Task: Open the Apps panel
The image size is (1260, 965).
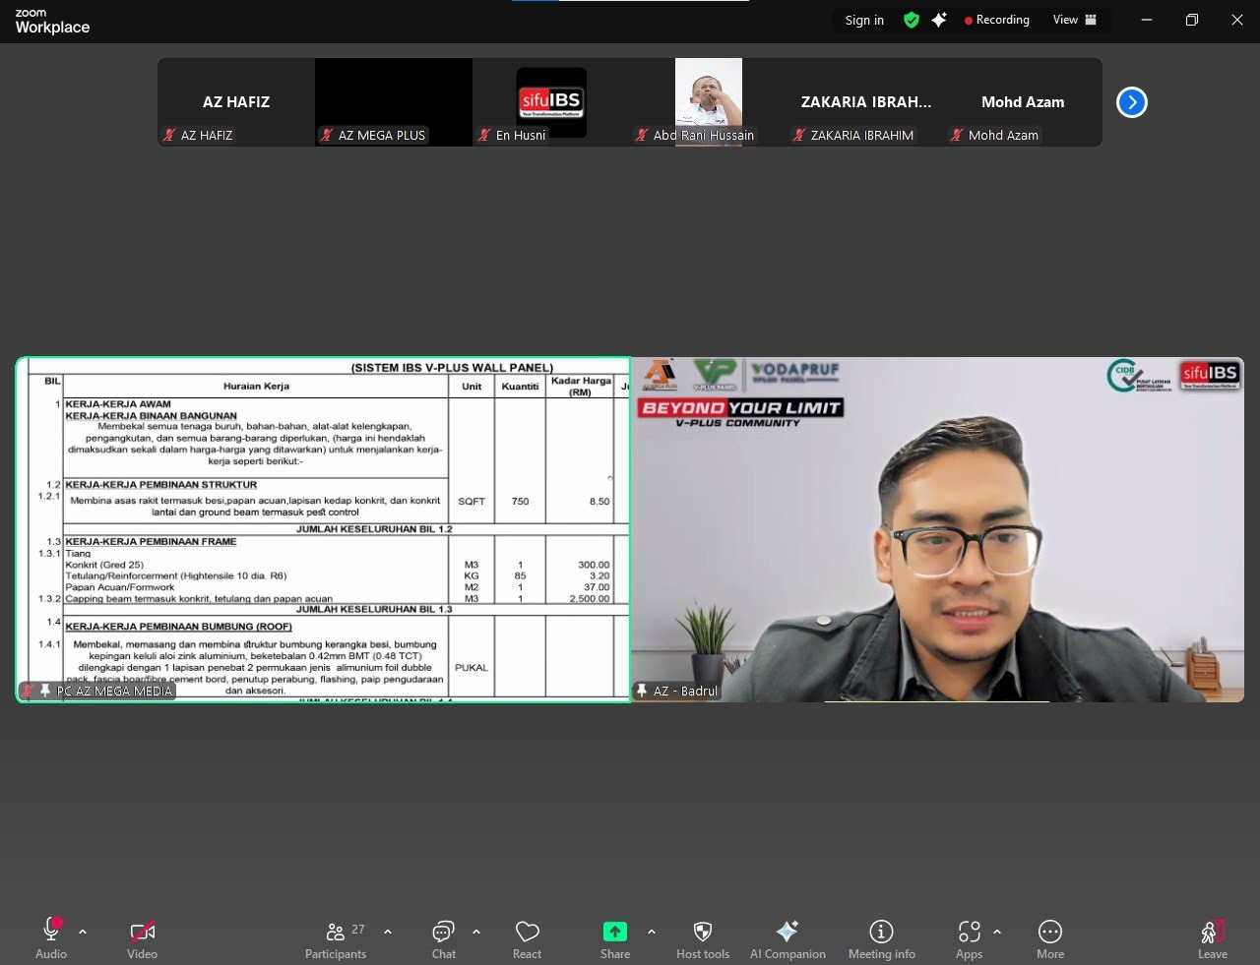Action: point(970,938)
